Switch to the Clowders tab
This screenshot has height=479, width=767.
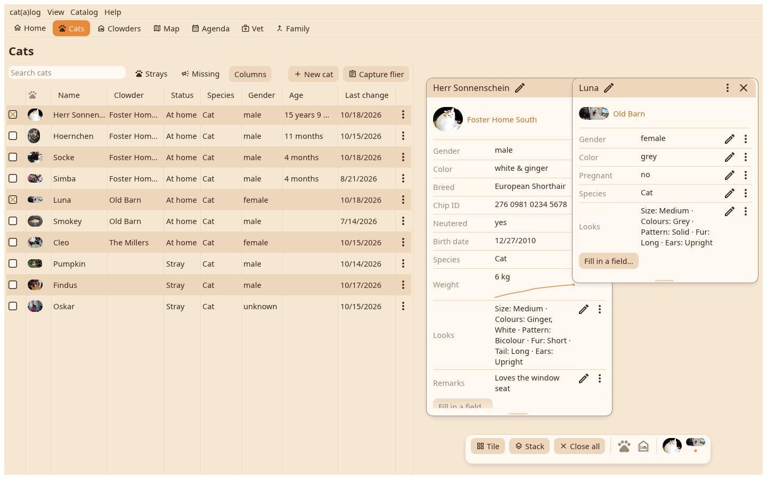[119, 28]
